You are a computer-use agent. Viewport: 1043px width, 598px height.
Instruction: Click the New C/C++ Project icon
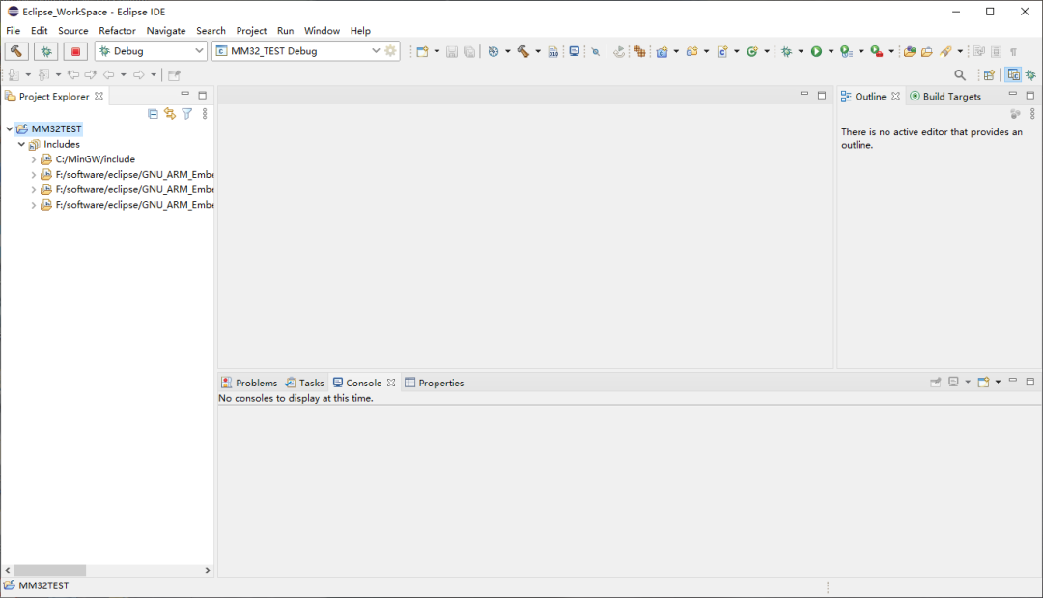click(x=662, y=52)
